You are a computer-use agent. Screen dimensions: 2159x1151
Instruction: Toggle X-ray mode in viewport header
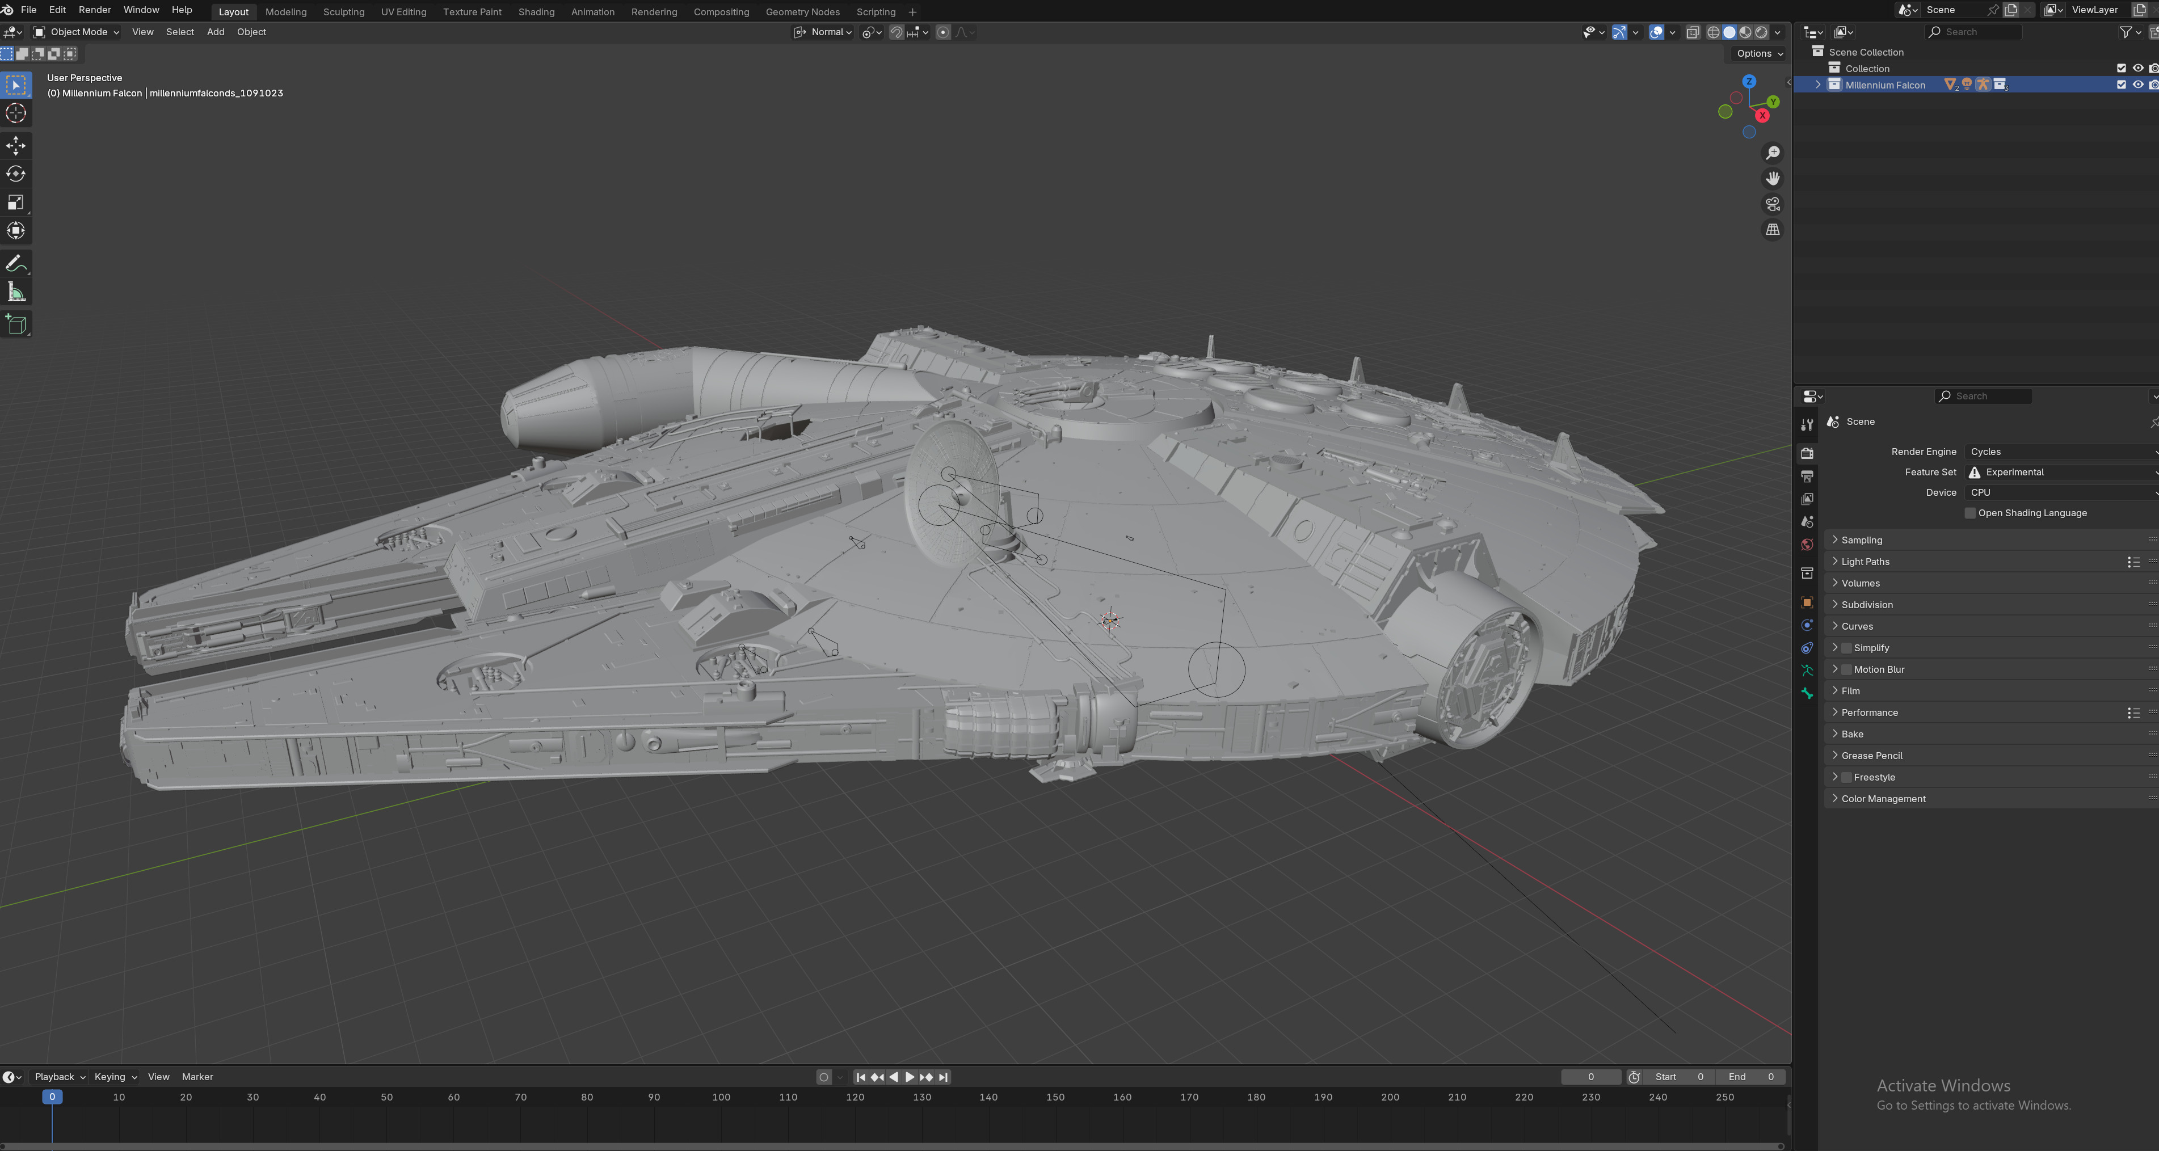tap(1692, 32)
